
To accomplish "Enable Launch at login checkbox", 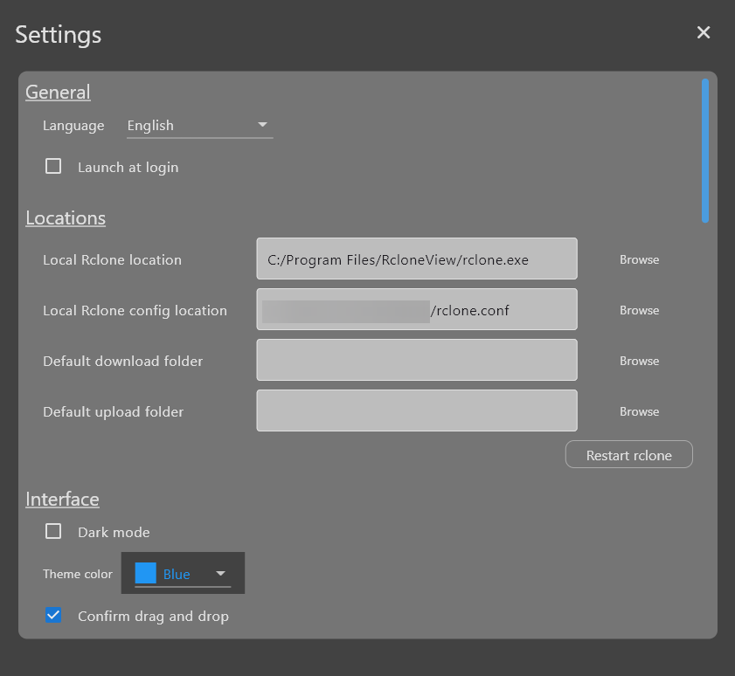I will pos(53,166).
